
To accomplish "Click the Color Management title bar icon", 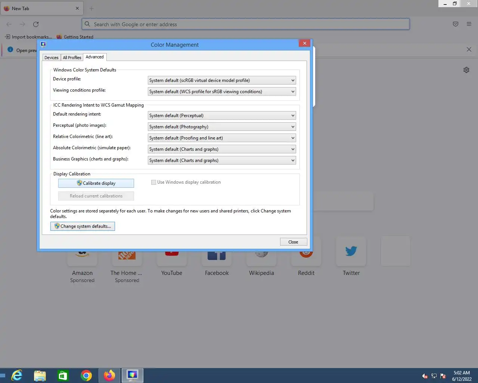I will pos(43,44).
